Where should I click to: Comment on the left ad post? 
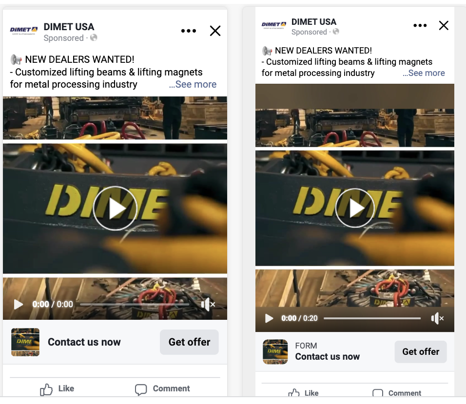(x=162, y=388)
